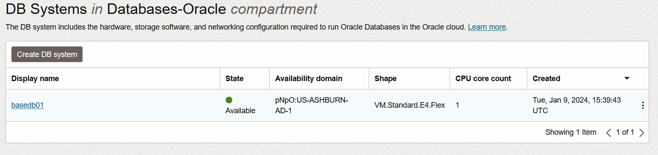Screen dimensions: 658x155
Task: Select the Shape column header
Action: click(x=385, y=79)
